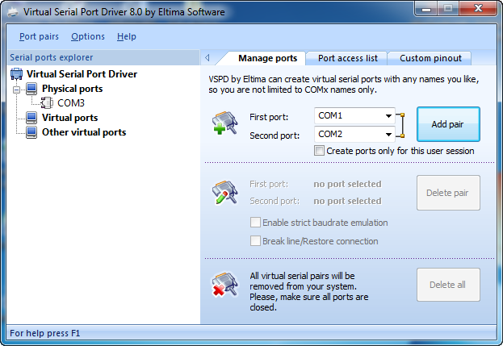
Task: Click the Other virtual ports computer icon
Action: pos(31,132)
